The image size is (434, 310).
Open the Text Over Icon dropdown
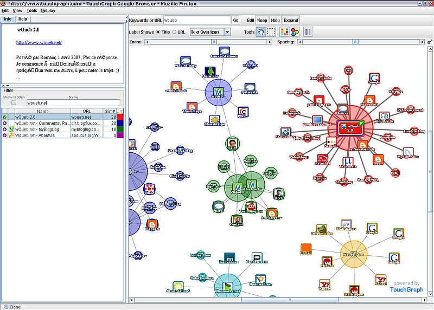227,32
